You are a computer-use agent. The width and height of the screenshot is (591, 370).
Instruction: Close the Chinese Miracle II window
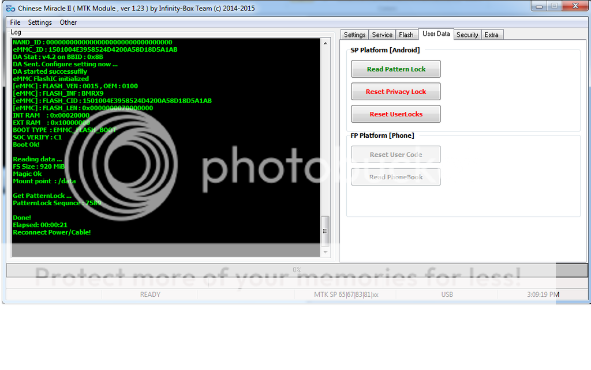click(574, 6)
